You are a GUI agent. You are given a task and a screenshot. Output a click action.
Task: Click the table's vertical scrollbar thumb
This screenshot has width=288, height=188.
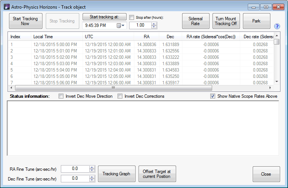coord(277,42)
